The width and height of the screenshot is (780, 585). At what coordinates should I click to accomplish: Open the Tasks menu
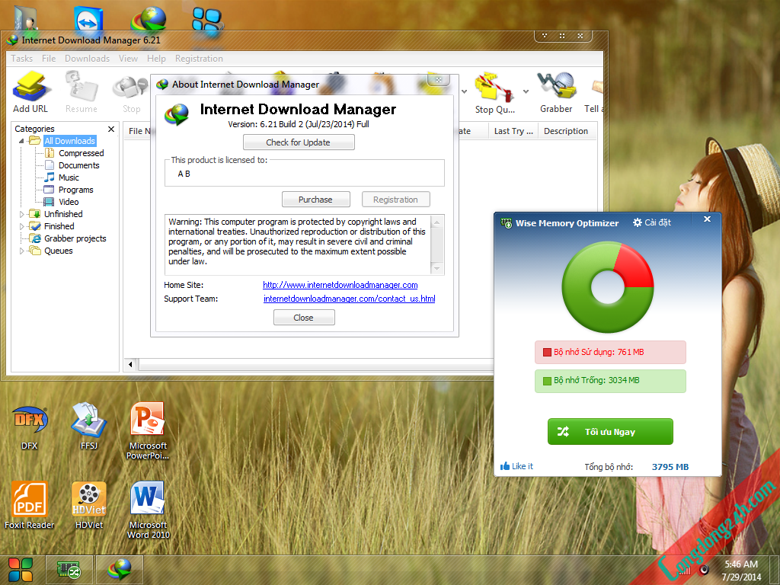point(22,59)
